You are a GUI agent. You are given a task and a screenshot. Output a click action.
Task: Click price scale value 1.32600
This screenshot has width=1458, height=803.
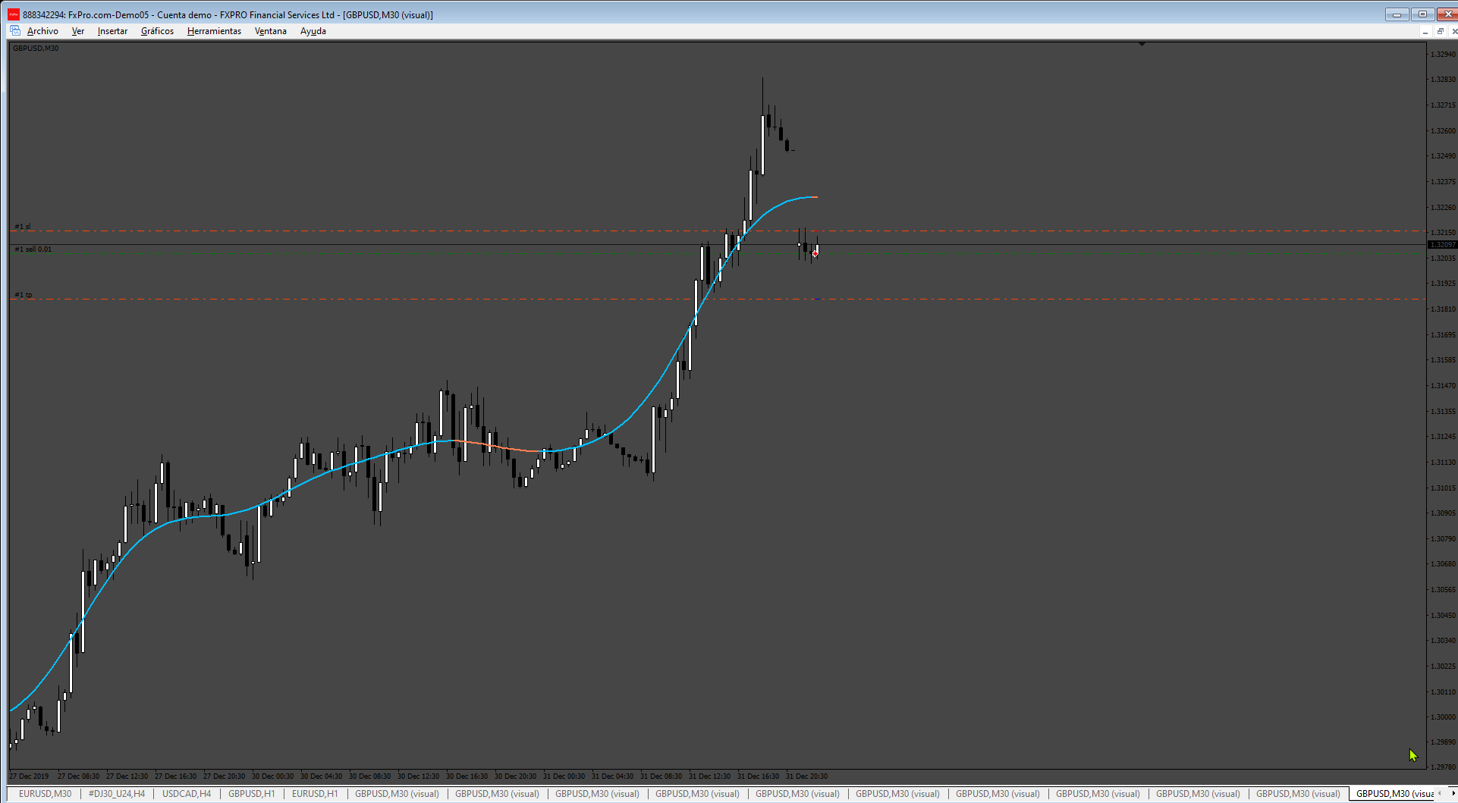tap(1443, 130)
